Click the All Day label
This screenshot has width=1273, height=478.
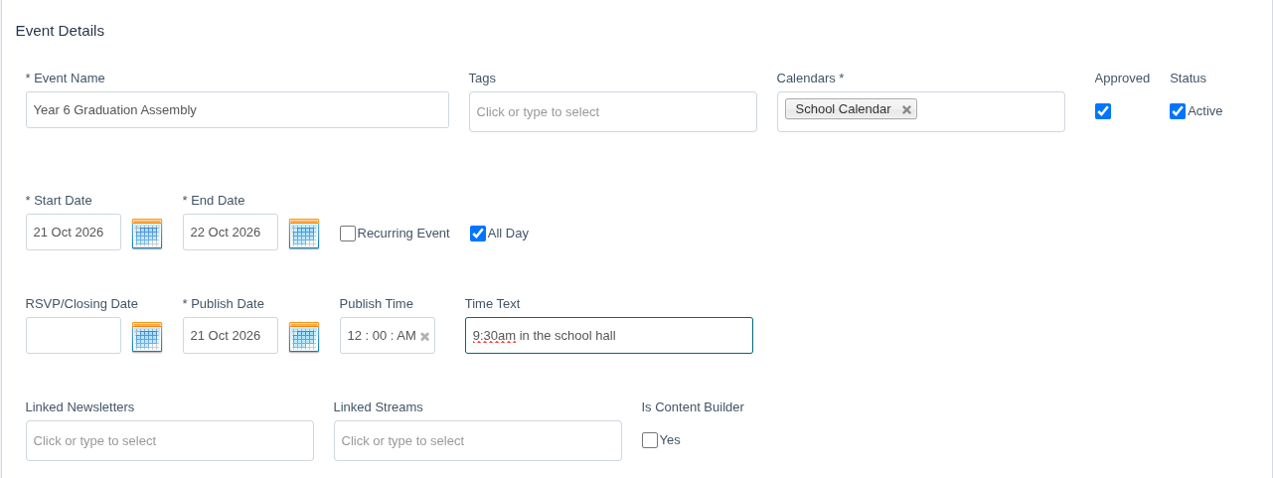click(x=508, y=234)
